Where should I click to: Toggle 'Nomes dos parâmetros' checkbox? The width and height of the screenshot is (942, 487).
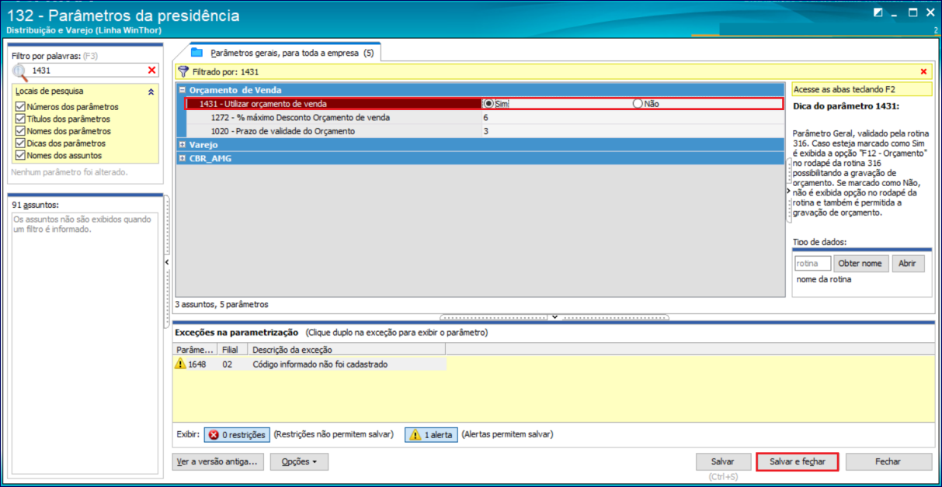pos(20,131)
